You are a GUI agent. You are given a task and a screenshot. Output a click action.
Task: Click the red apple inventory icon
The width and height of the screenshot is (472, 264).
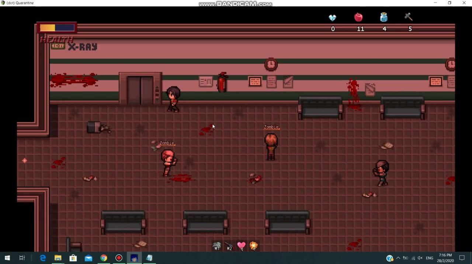pyautogui.click(x=358, y=17)
